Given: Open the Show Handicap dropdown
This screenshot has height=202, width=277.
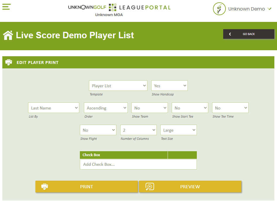Looking at the screenshot, I should tap(169, 86).
